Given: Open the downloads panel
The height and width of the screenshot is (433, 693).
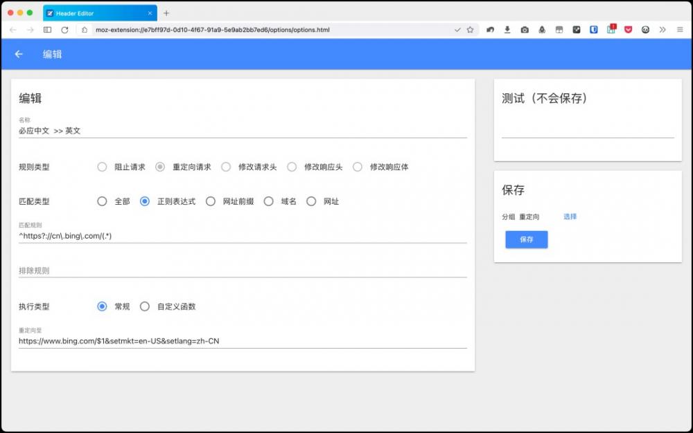Looking at the screenshot, I should pyautogui.click(x=507, y=30).
